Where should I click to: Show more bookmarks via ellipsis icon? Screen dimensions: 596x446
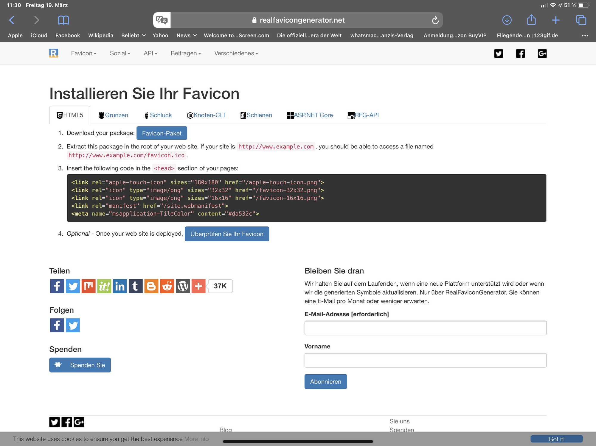(x=585, y=35)
